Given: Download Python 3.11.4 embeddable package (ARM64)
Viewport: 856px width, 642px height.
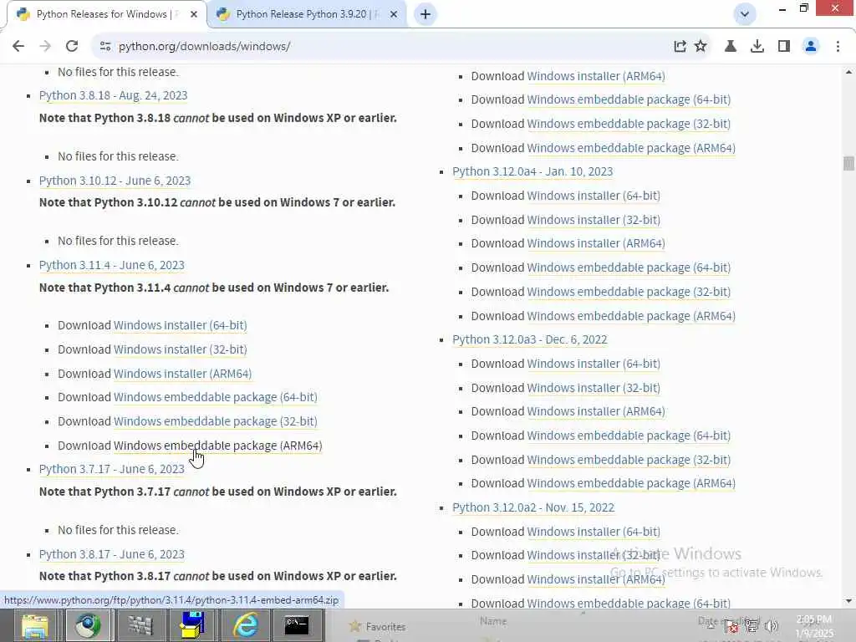Looking at the screenshot, I should coord(218,446).
